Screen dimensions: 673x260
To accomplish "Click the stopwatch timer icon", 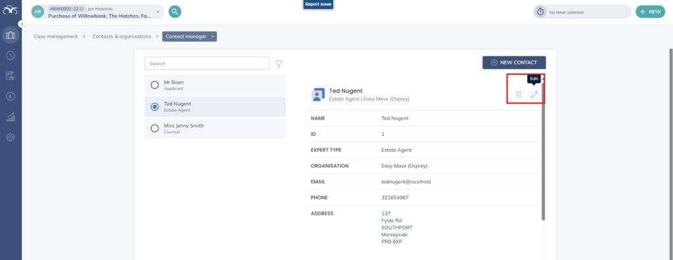I will [540, 12].
